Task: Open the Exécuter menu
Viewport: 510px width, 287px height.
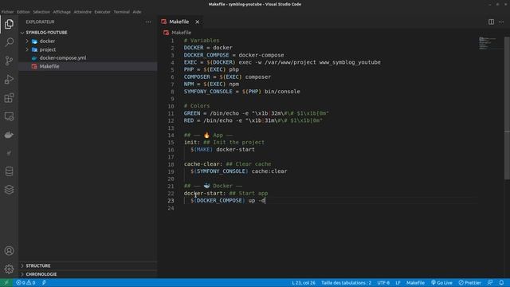Action: click(x=103, y=12)
